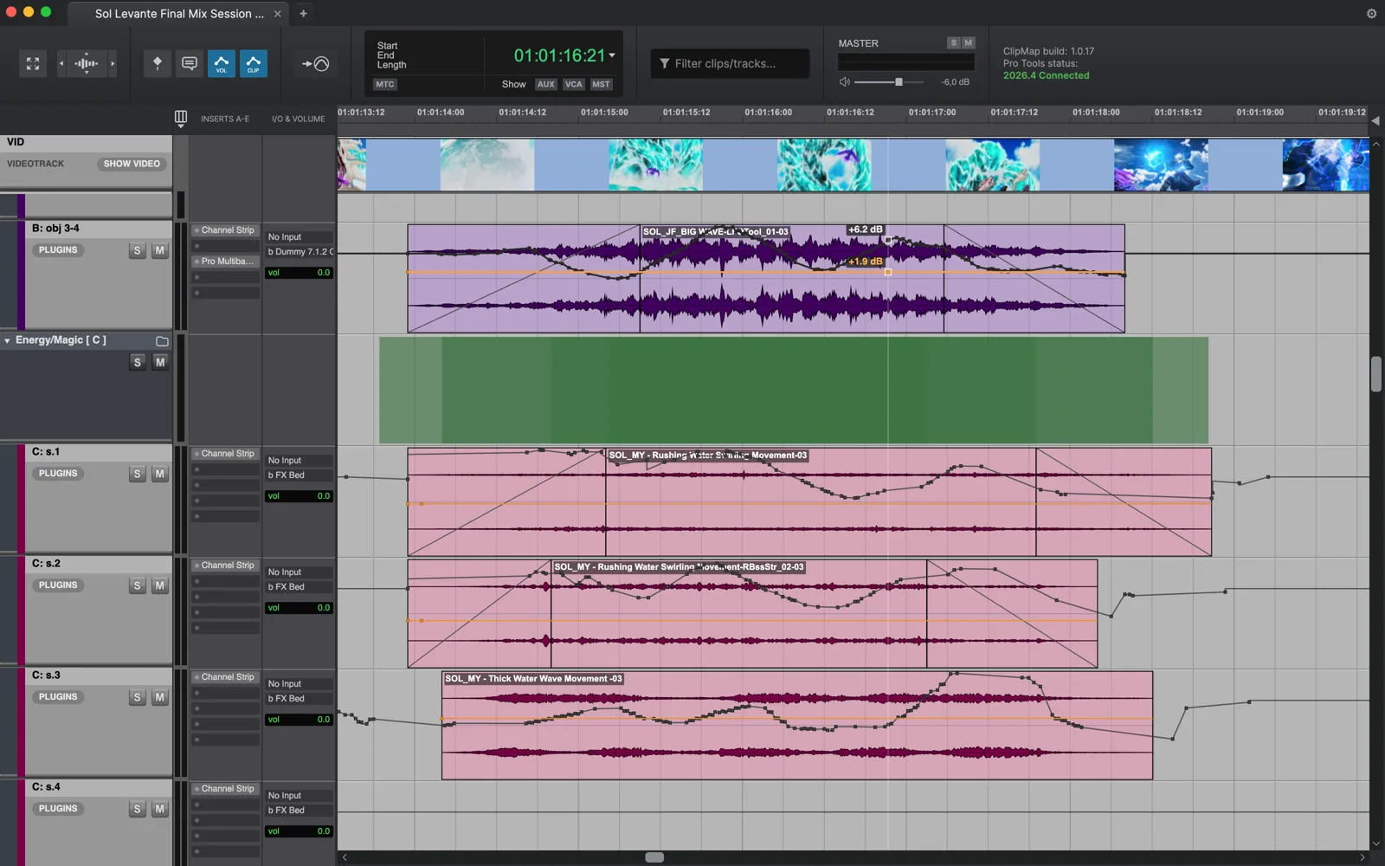Screen dimensions: 1385x866
Task: Click the right arrow beside the waveform zoom
Action: pyautogui.click(x=113, y=63)
